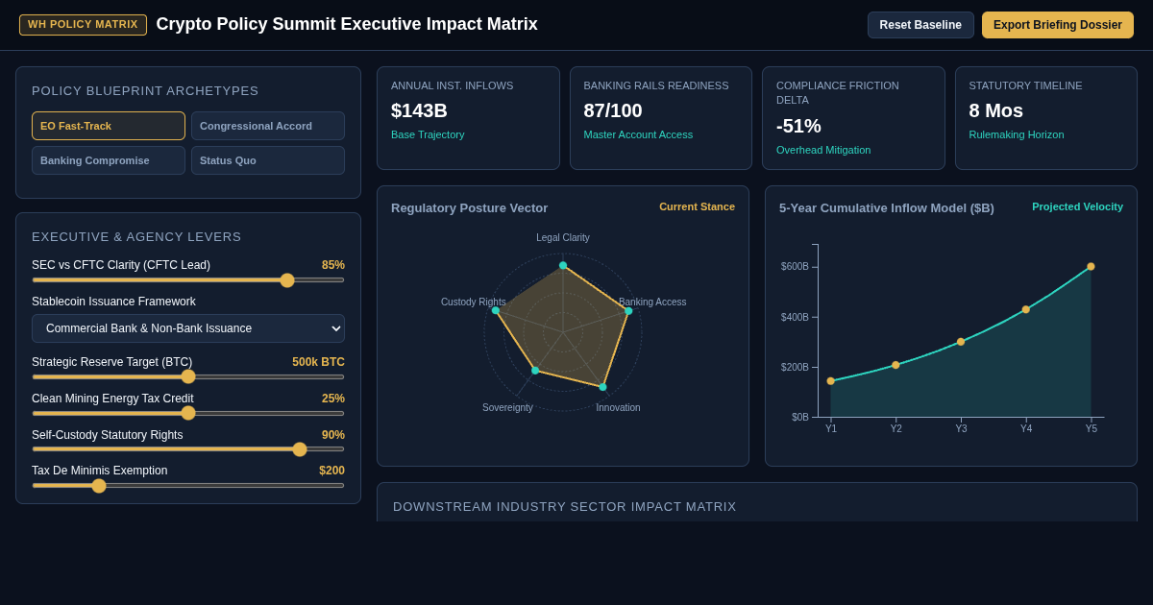Select the Y3 data point on inflow chart
The width and height of the screenshot is (1153, 605).
pos(961,342)
